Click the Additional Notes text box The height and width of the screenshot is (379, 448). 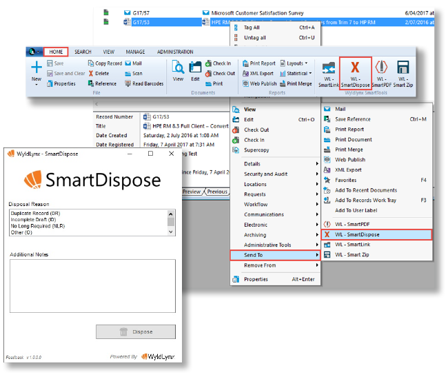92,286
